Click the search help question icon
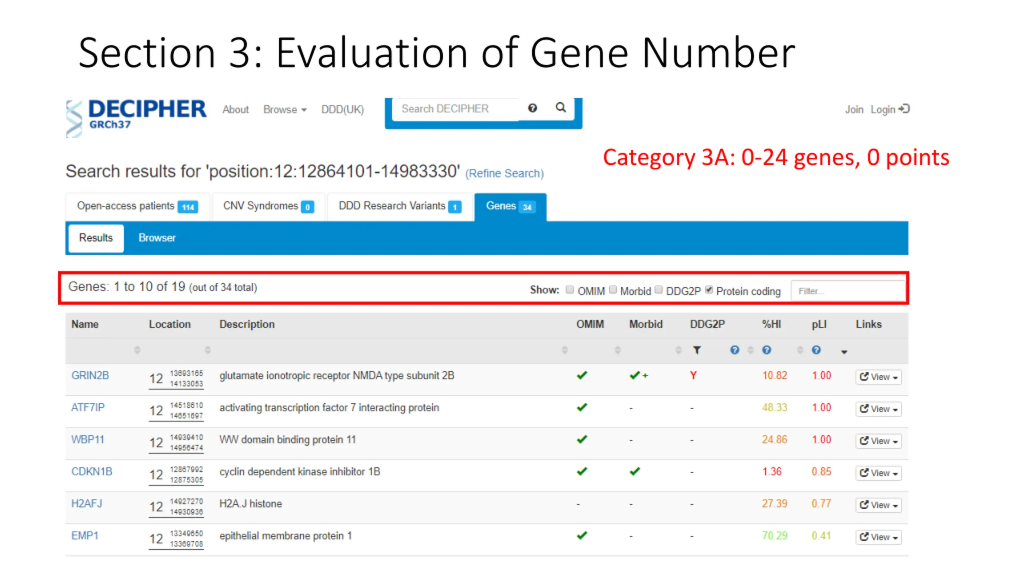The width and height of the screenshot is (1024, 576). [x=532, y=108]
